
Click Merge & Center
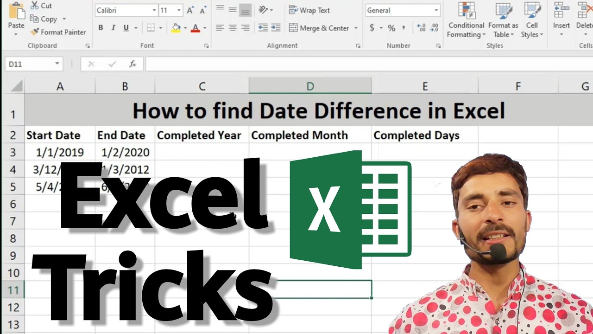point(319,28)
